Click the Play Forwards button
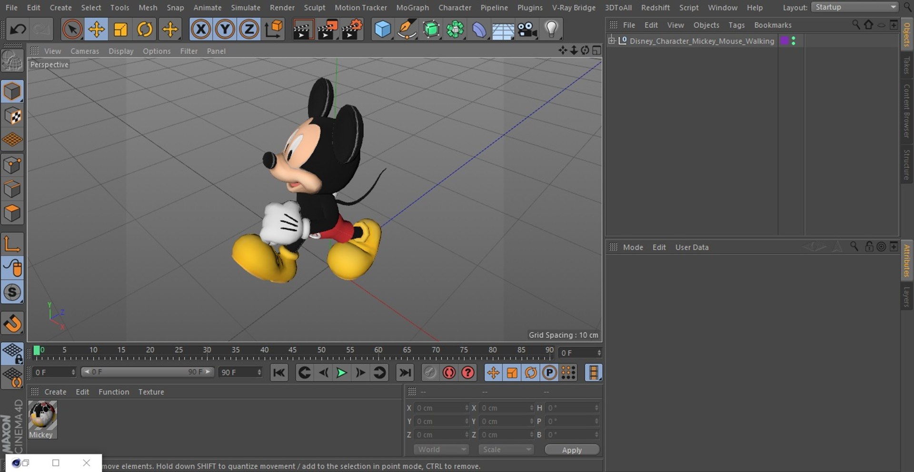The image size is (914, 472). (x=341, y=372)
